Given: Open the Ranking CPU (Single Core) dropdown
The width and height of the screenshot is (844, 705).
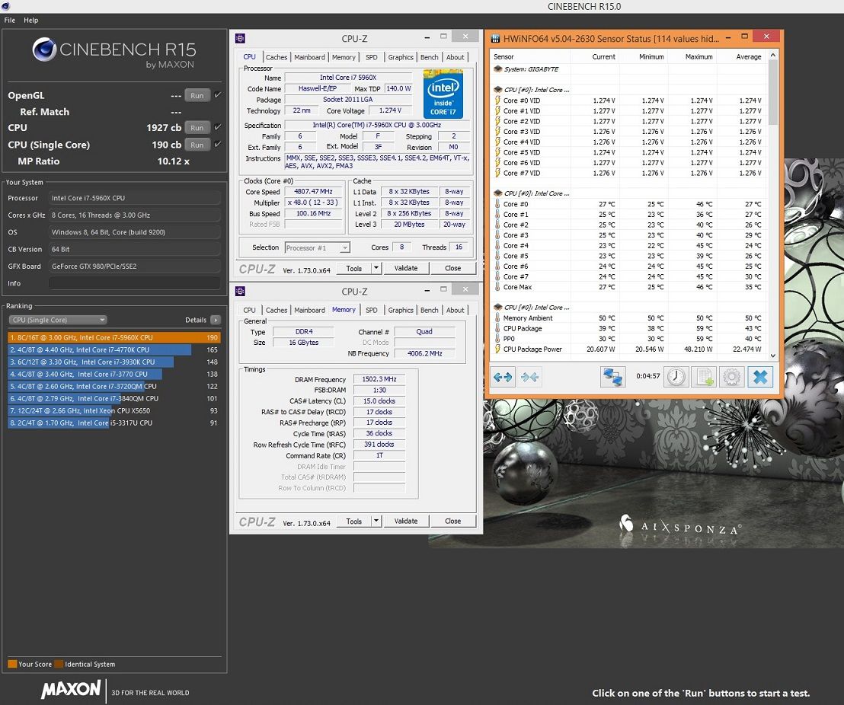Looking at the screenshot, I should (58, 320).
